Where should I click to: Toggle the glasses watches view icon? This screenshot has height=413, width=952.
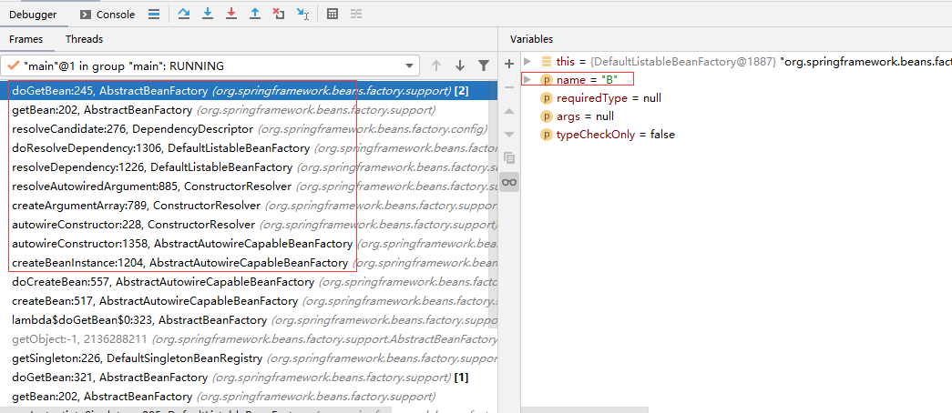[x=509, y=182]
